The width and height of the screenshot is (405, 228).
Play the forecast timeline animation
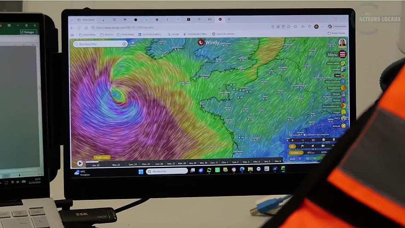(x=80, y=163)
